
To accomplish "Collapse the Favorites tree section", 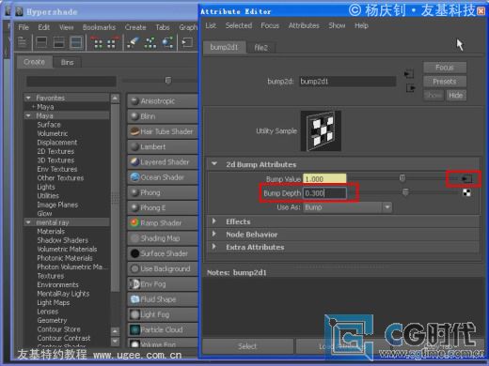I will 28,98.
